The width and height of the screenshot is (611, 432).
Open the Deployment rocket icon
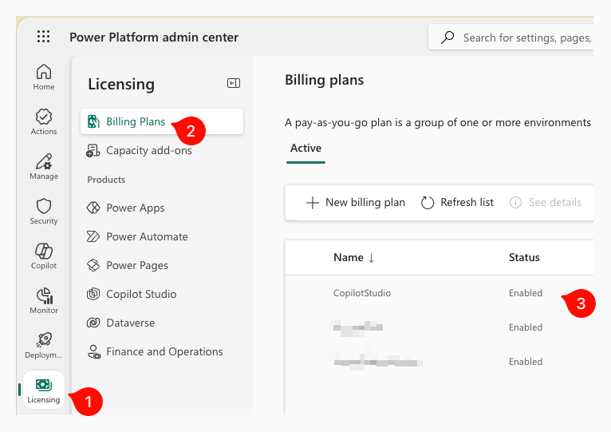44,345
